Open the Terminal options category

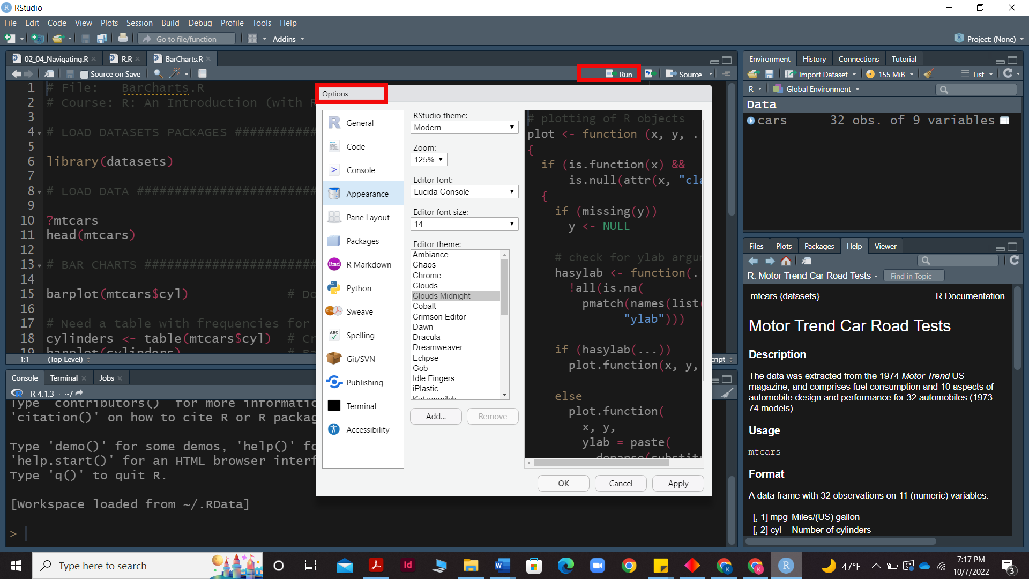(x=363, y=406)
